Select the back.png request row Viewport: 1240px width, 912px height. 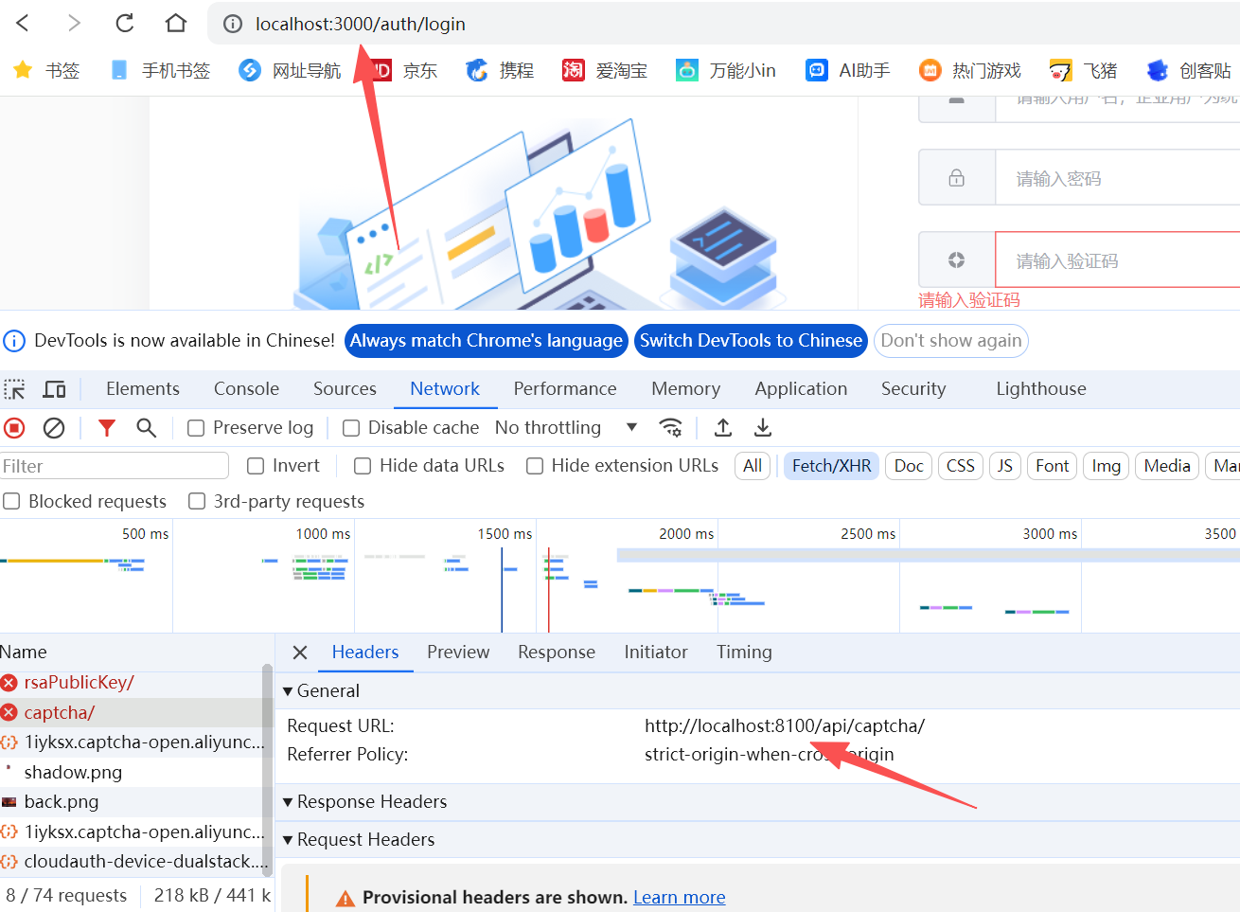(x=131, y=802)
